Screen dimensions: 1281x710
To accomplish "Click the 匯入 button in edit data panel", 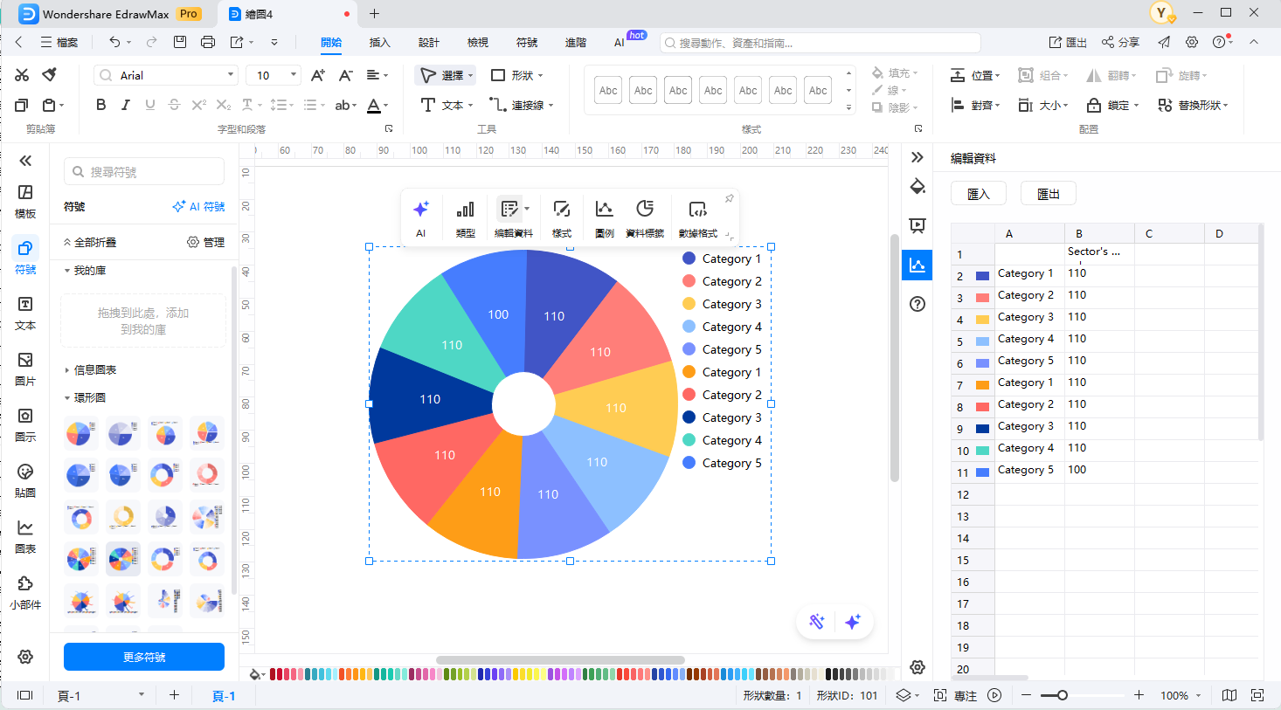I will [978, 193].
